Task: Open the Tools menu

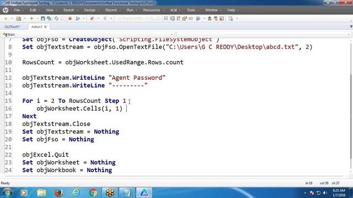Action: [x=191, y=10]
